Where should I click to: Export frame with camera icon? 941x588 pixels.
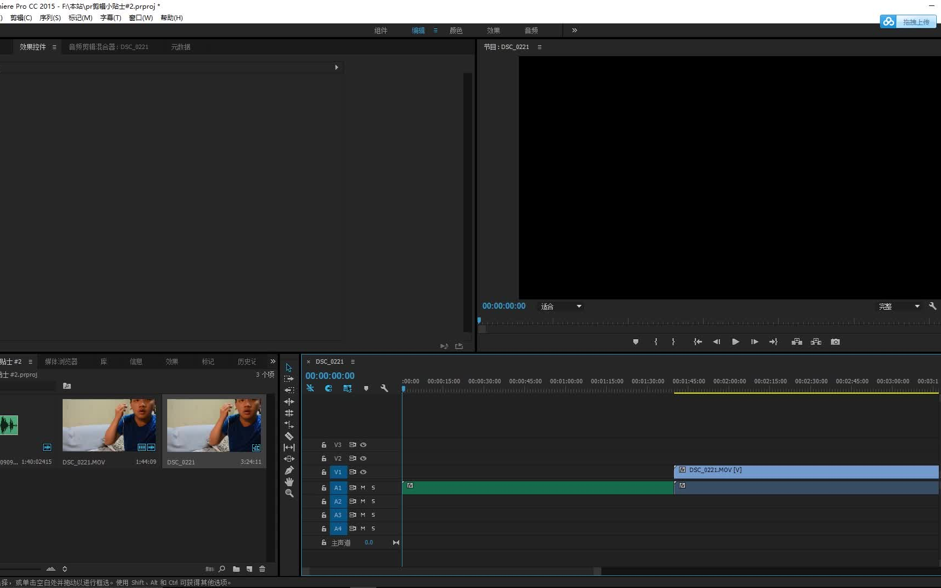(835, 342)
